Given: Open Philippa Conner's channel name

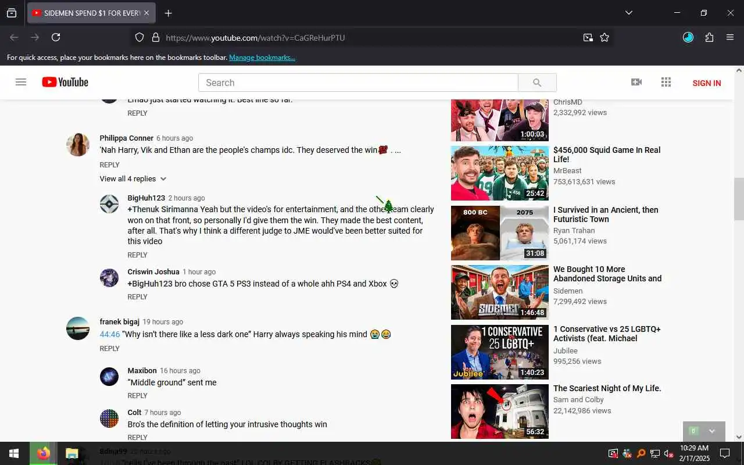Looking at the screenshot, I should point(126,138).
